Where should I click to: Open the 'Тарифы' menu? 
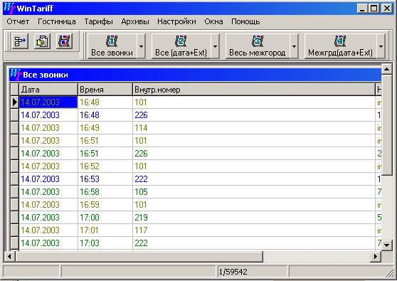click(98, 22)
